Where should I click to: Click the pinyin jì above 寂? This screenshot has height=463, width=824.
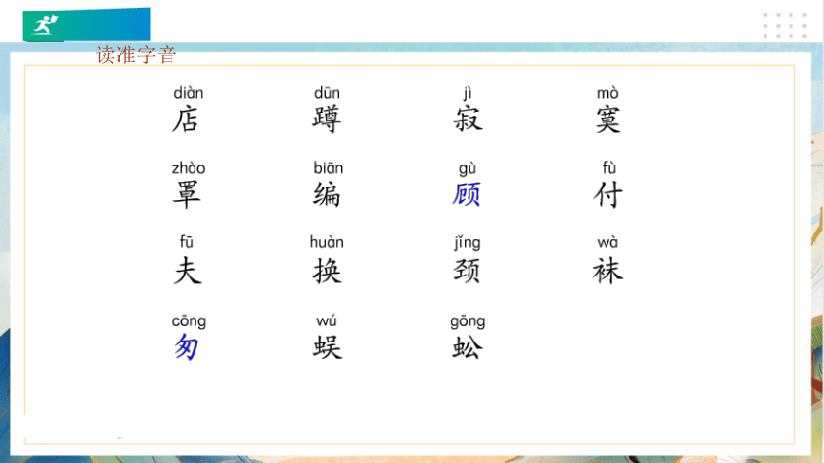pyautogui.click(x=468, y=94)
